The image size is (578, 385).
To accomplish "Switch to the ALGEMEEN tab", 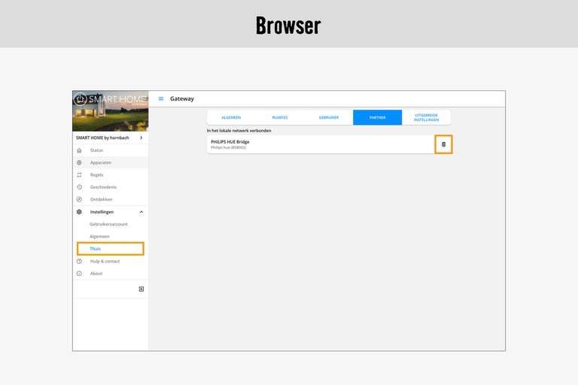I will (231, 117).
